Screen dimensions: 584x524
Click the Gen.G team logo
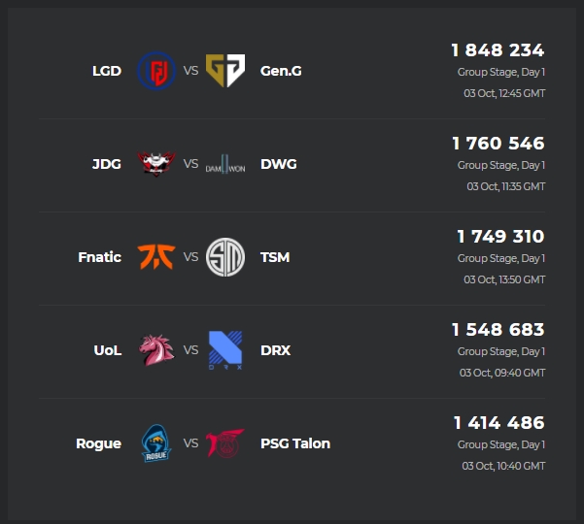coord(225,70)
